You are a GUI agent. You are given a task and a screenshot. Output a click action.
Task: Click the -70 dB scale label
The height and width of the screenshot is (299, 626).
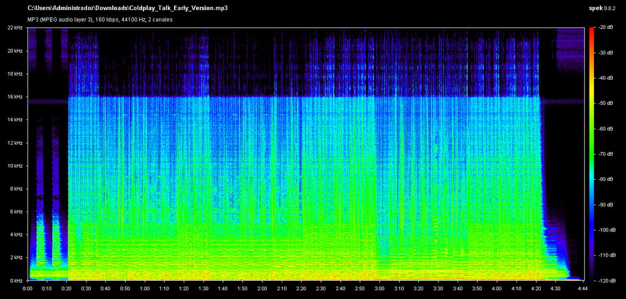pyautogui.click(x=605, y=154)
